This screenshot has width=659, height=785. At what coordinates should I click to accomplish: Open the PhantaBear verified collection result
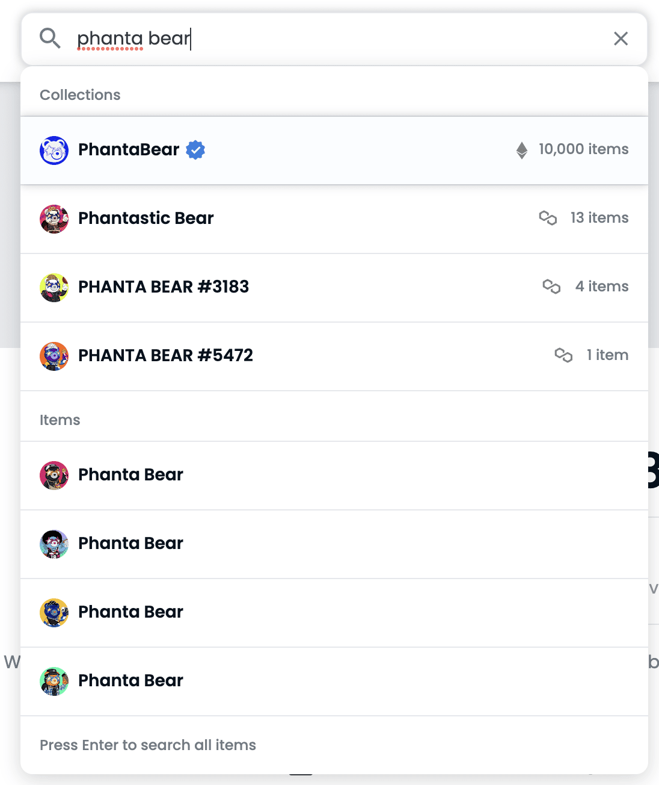[x=334, y=150]
